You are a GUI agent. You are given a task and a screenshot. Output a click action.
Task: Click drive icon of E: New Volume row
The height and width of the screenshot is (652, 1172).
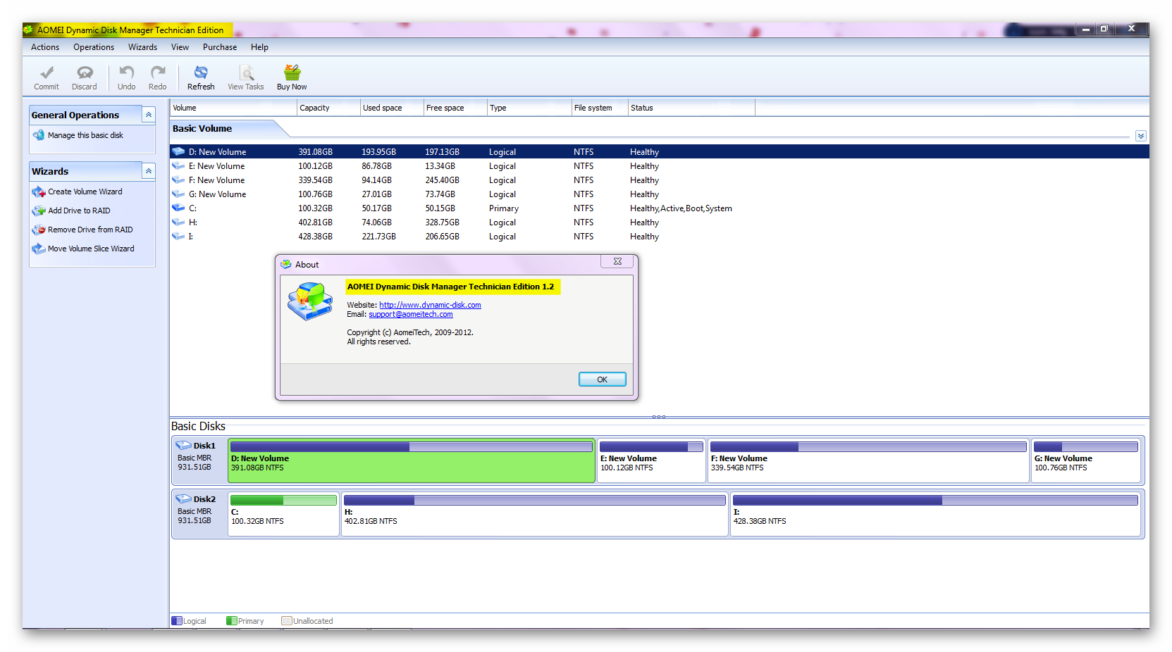click(x=179, y=166)
